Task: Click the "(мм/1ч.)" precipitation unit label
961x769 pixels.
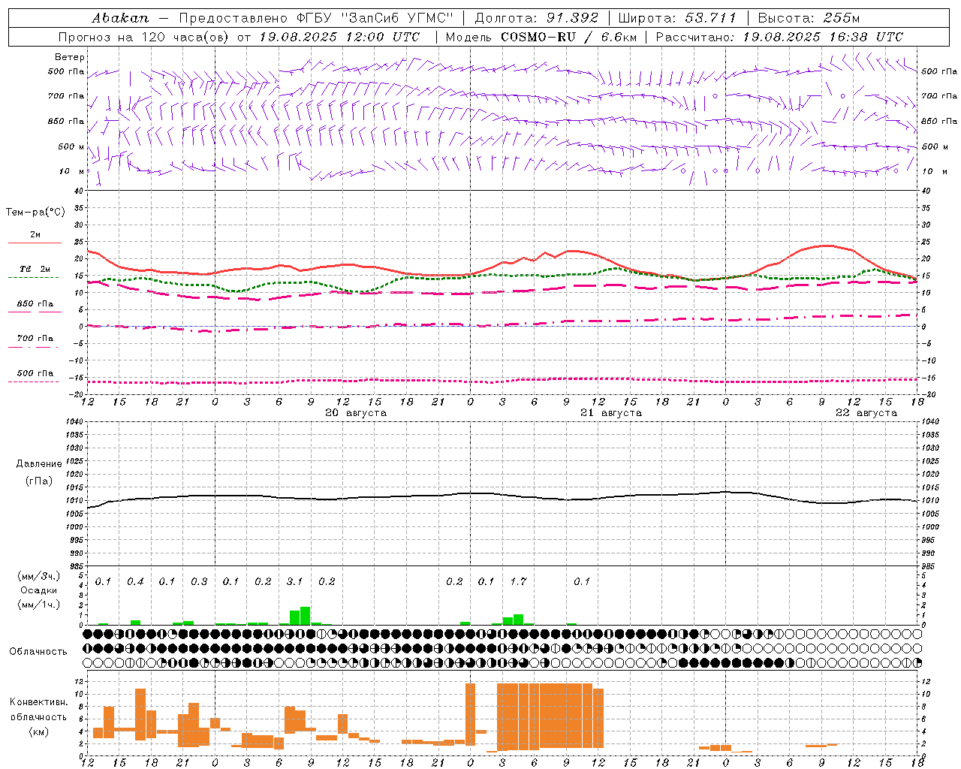Action: pyautogui.click(x=39, y=605)
